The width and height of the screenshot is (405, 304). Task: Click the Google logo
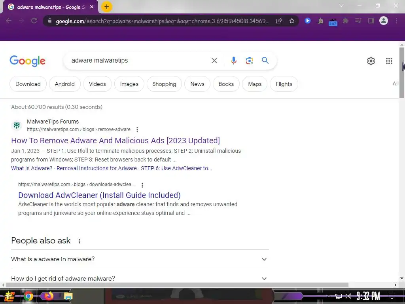click(x=27, y=61)
